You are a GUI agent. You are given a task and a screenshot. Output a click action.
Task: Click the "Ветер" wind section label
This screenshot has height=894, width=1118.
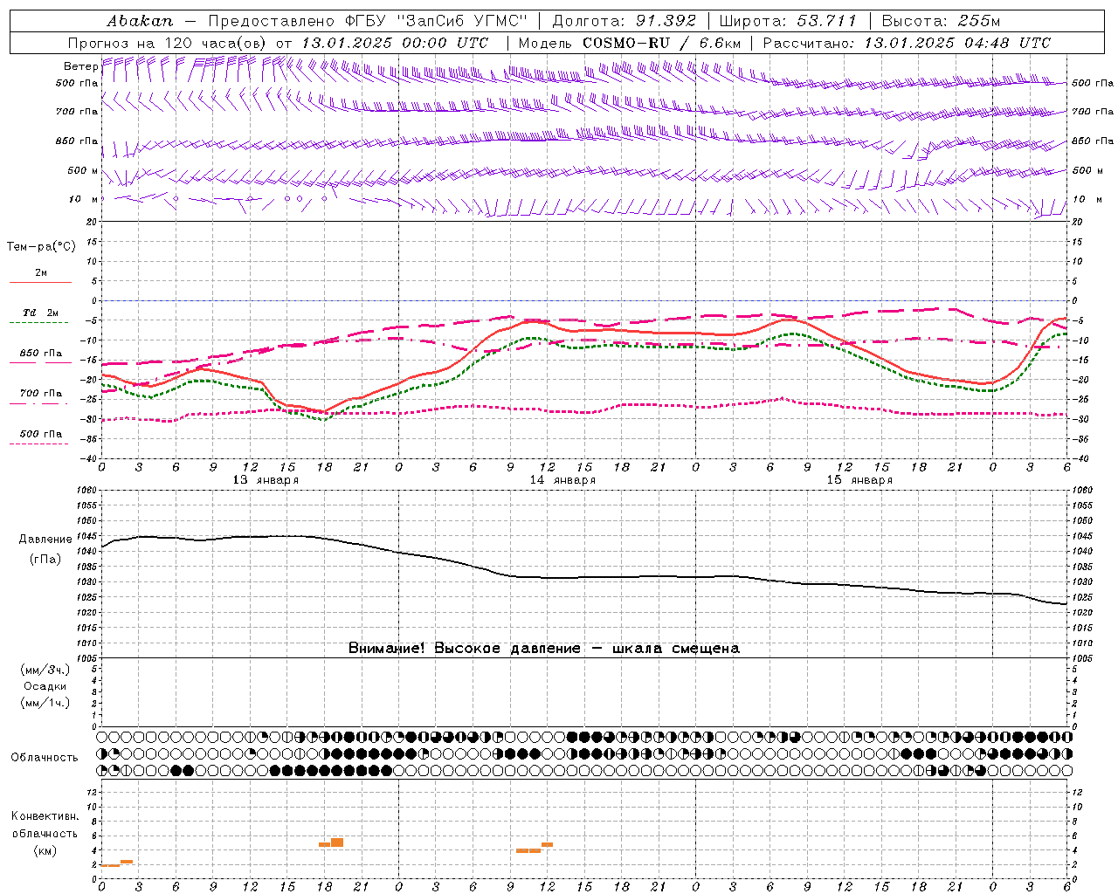(x=80, y=66)
